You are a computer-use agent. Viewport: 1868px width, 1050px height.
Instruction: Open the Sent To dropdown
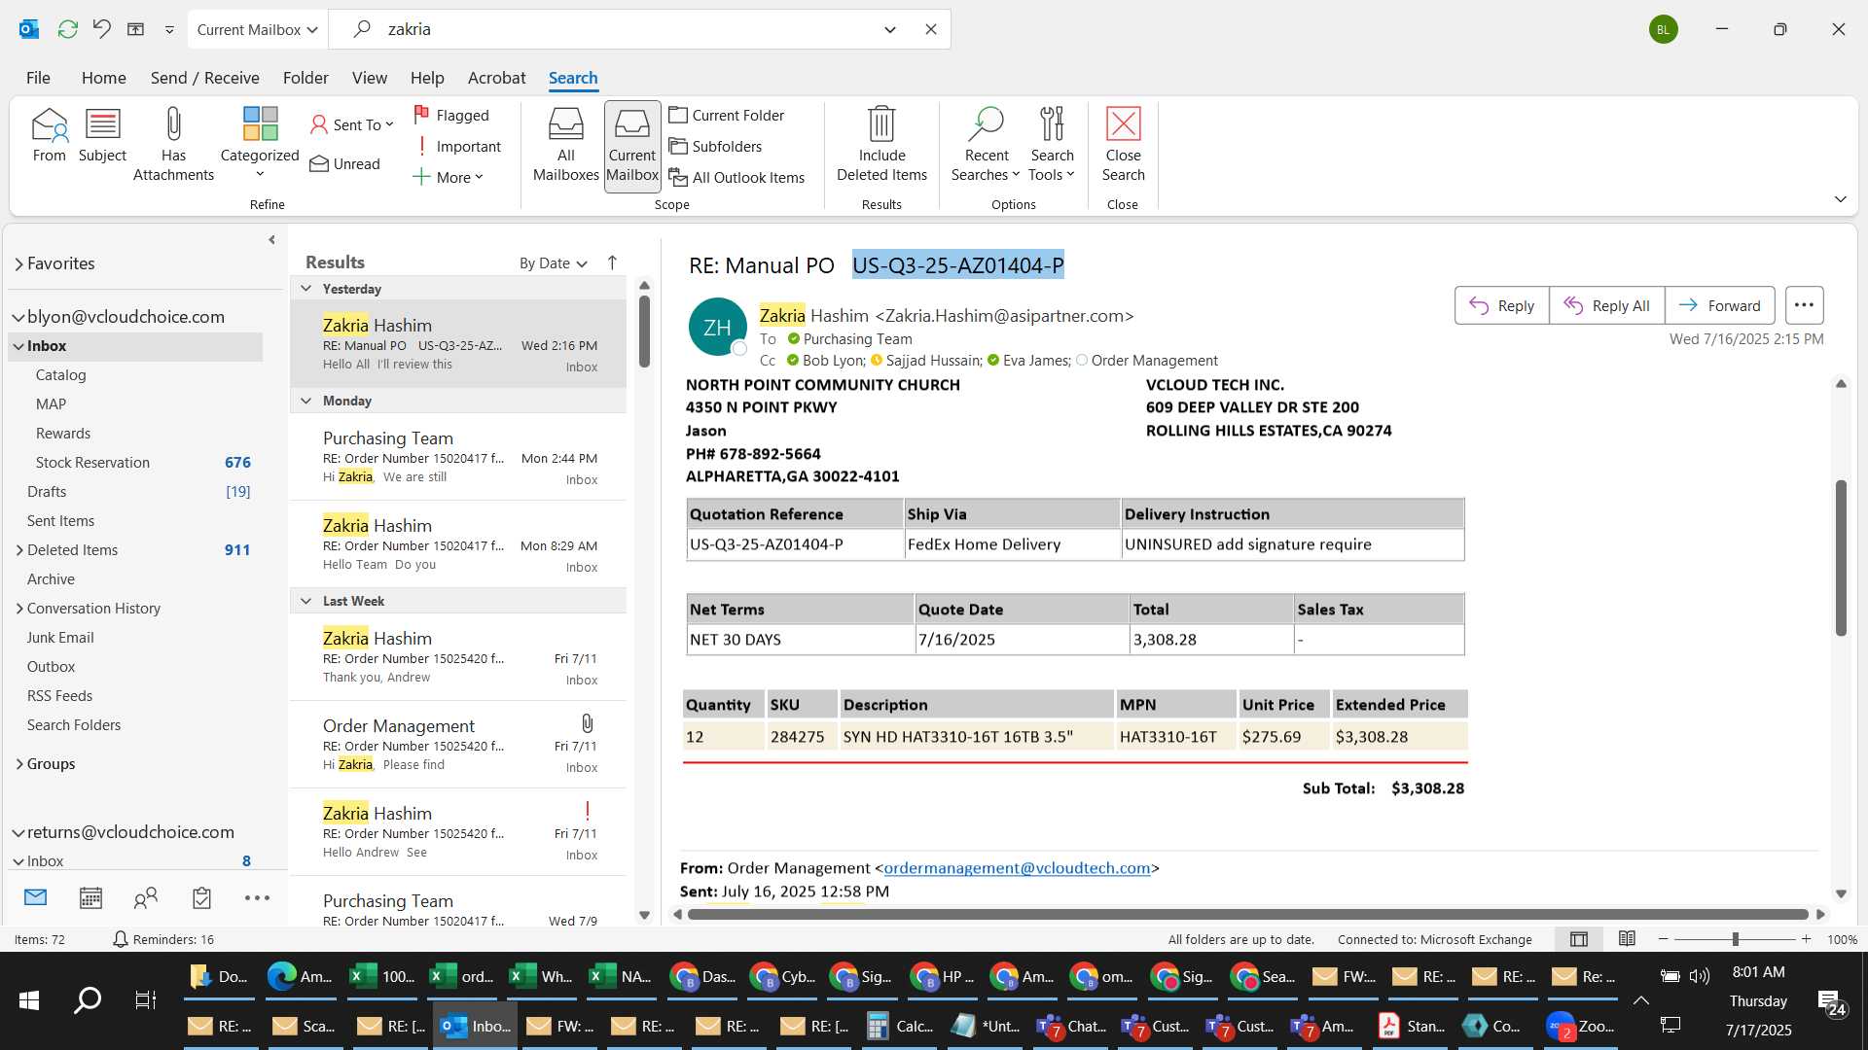[x=351, y=124]
